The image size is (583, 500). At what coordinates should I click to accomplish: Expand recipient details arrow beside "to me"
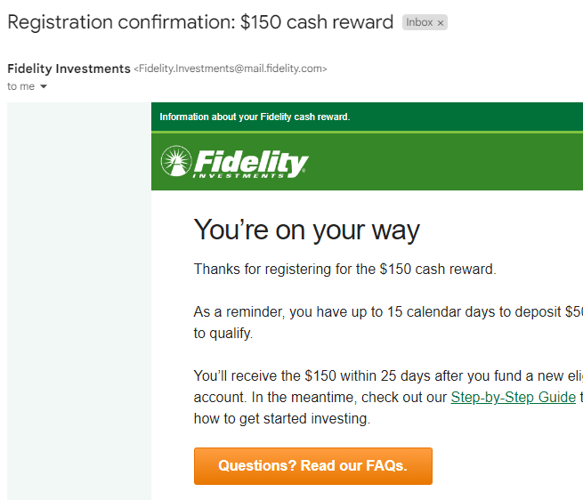[x=44, y=86]
